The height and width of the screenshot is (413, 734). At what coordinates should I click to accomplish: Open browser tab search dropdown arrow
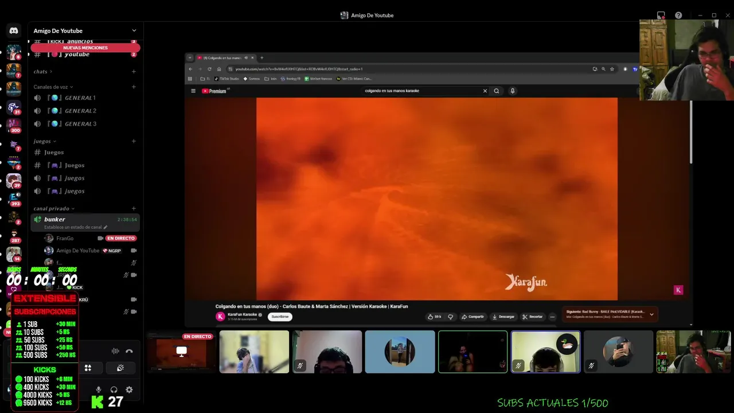click(x=190, y=57)
